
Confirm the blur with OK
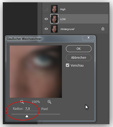(x=79, y=49)
